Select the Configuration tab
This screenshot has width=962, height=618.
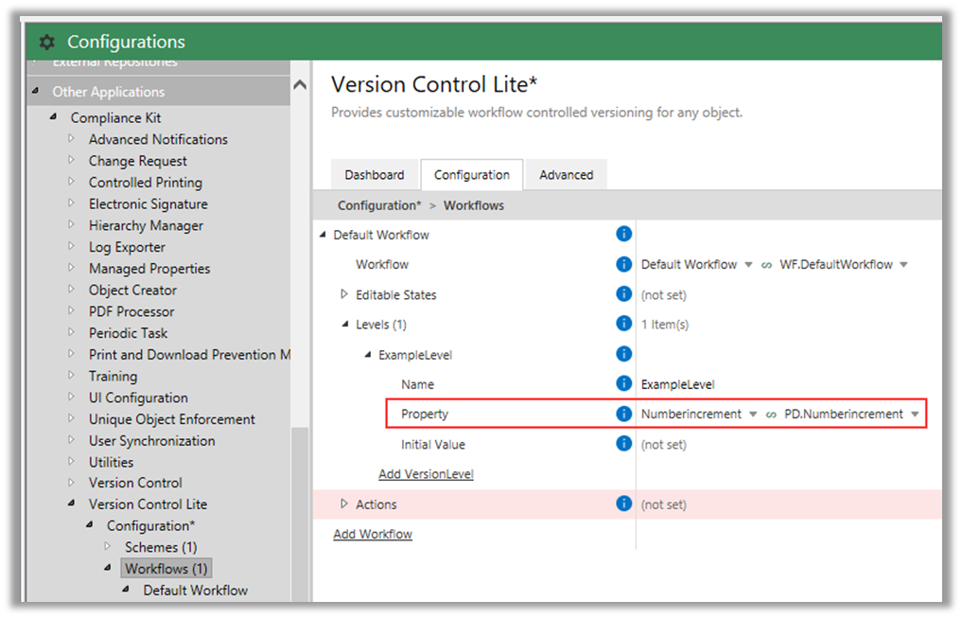[x=472, y=175]
